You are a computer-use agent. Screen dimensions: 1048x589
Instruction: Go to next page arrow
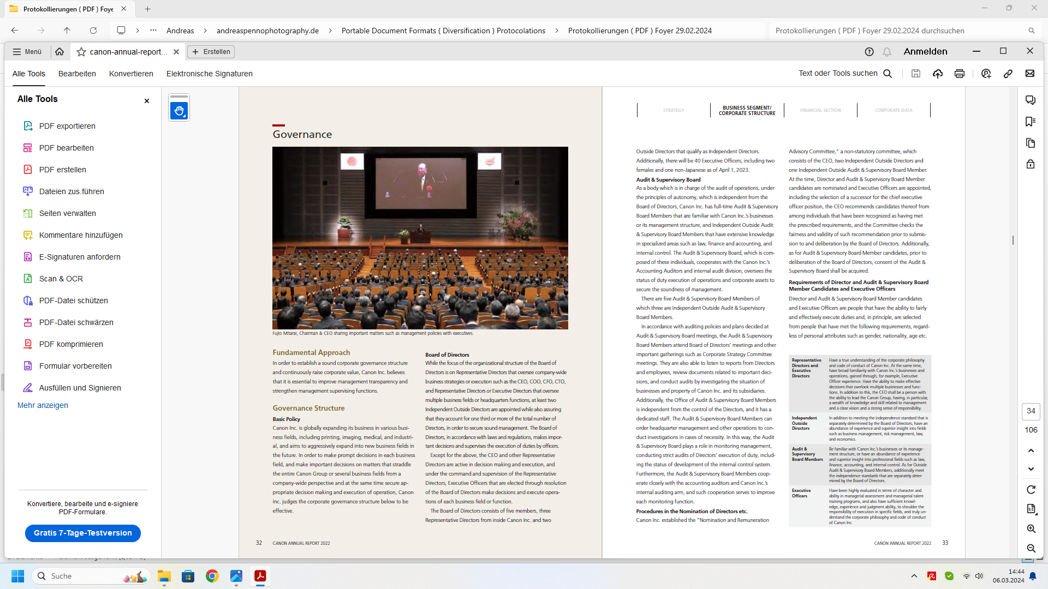(x=1031, y=469)
